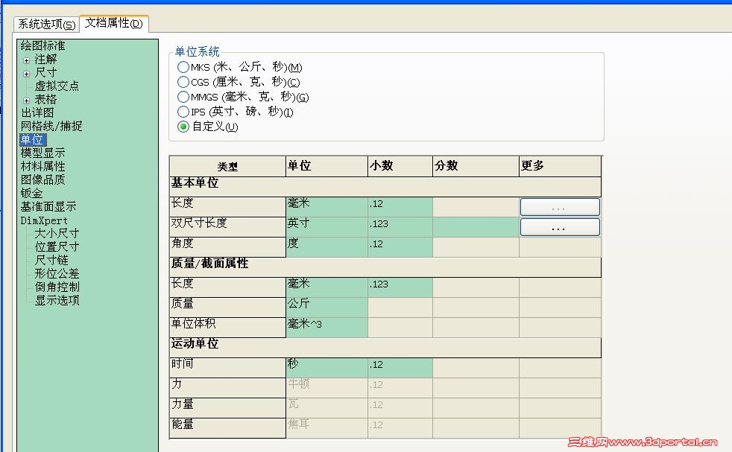Click the 单位 column header
Viewport: 732px width, 452px height.
[x=326, y=167]
